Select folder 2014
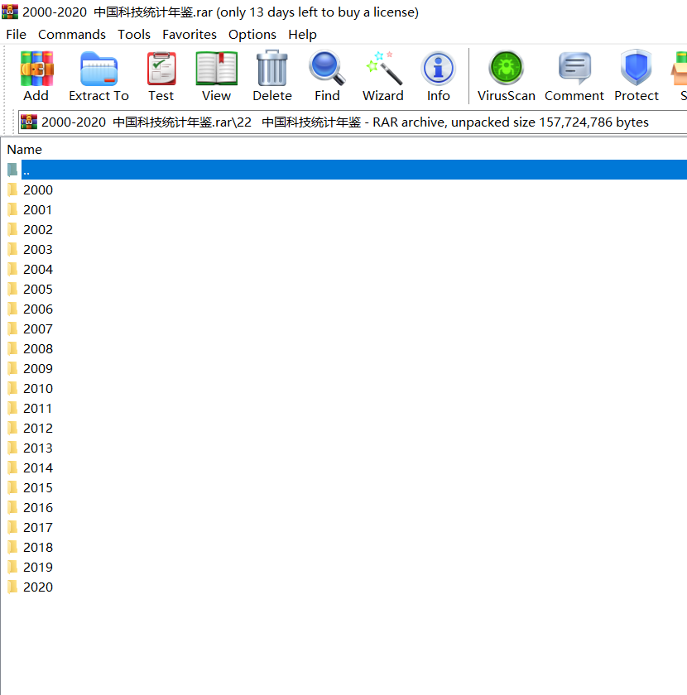687x695 pixels. coord(38,467)
